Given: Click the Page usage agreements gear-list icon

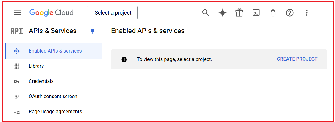Looking at the screenshot, I should (x=17, y=112).
